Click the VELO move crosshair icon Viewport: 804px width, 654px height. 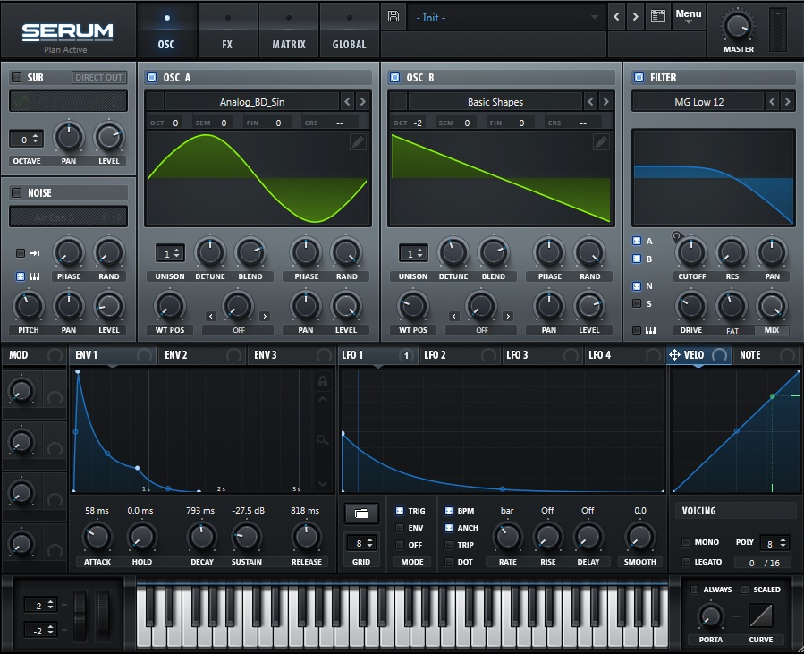674,354
